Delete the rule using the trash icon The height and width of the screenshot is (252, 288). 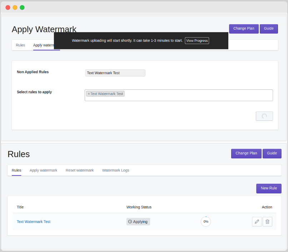click(267, 222)
